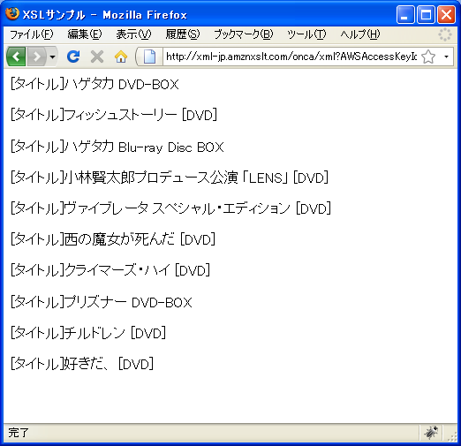Viewport: 461px width, 446px height.
Task: Bookmark this page with the star icon
Action: pyautogui.click(x=428, y=57)
